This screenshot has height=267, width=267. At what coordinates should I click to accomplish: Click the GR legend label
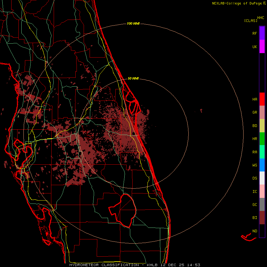(255, 112)
